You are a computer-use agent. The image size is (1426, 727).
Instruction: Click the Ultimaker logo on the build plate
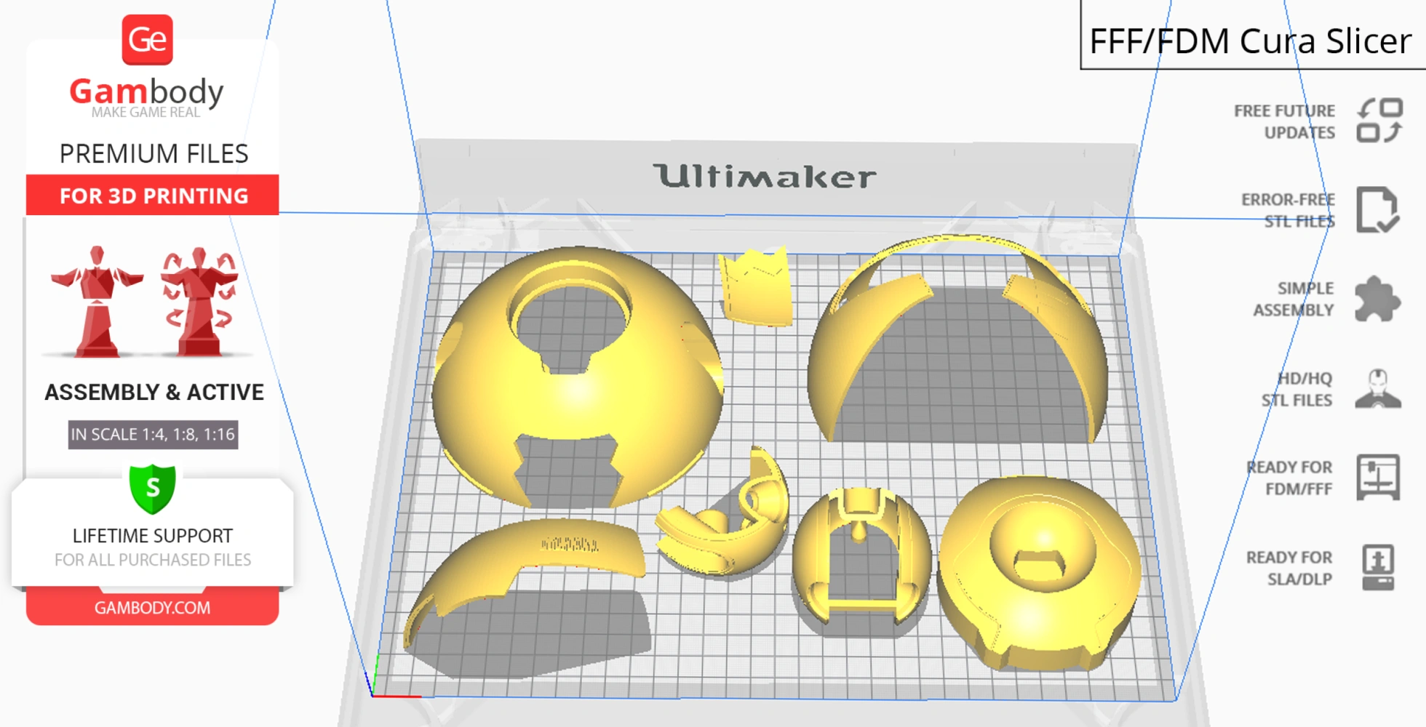(x=764, y=177)
